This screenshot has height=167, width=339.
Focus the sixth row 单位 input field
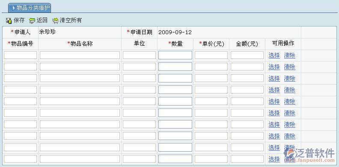pyautogui.click(x=139, y=113)
